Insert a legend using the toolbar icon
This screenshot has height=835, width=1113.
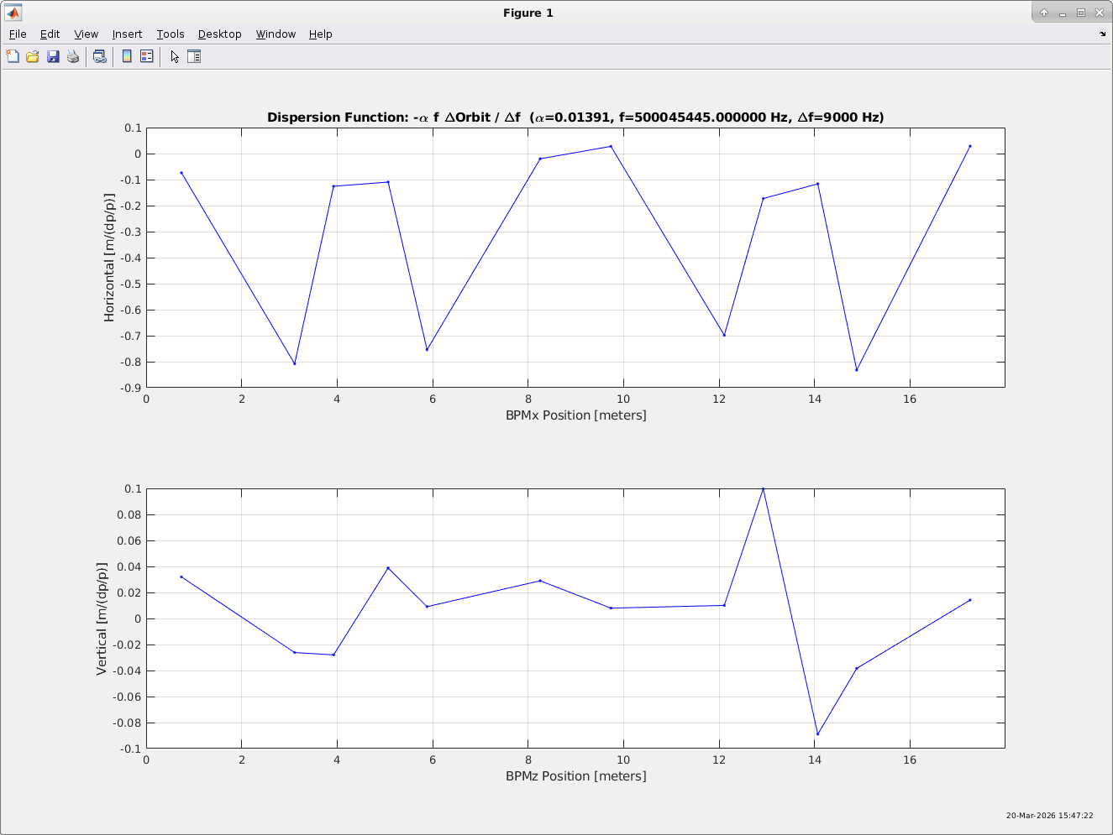click(147, 57)
